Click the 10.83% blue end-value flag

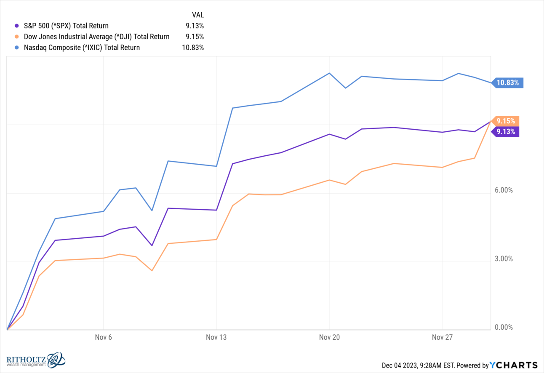coord(507,83)
